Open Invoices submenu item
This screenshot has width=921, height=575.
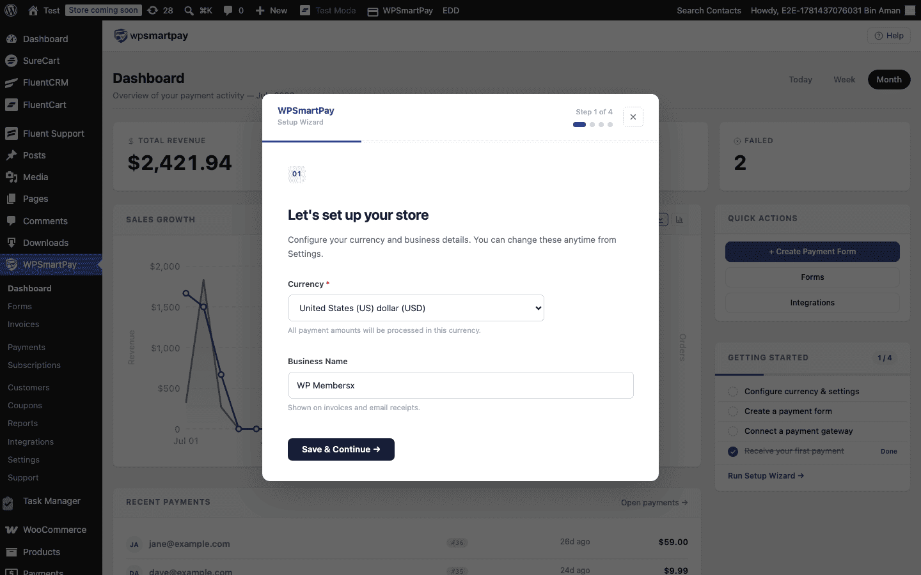click(24, 325)
